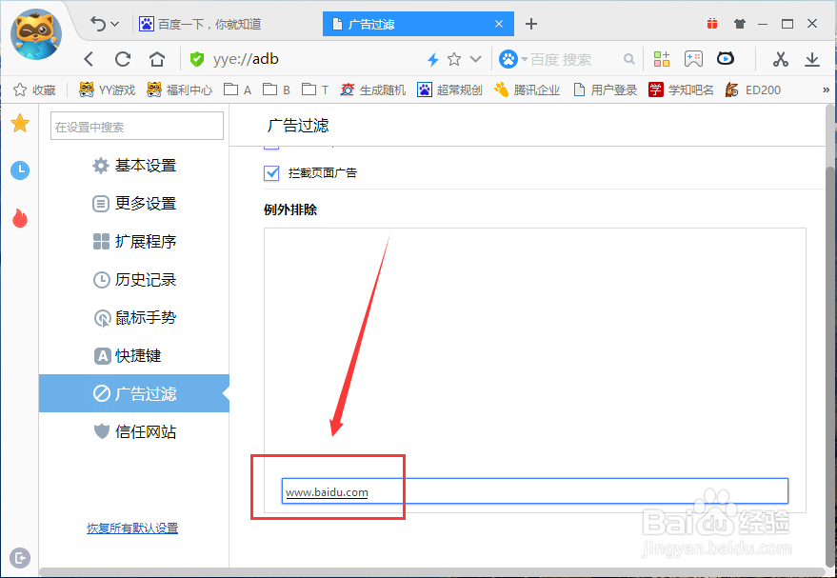Close the 广告过滤 tab
This screenshot has width=837, height=578.
[499, 24]
